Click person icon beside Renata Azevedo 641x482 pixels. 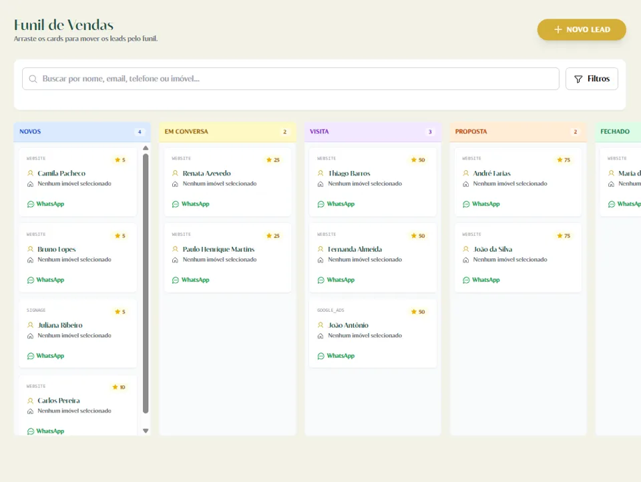(x=176, y=173)
